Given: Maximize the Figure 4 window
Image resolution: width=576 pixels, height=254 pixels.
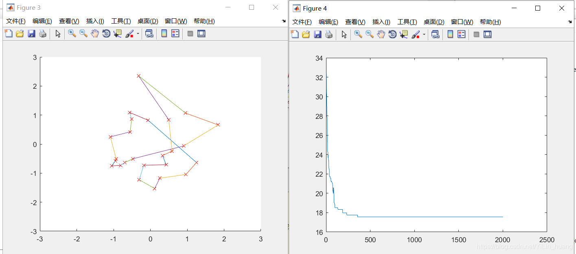Looking at the screenshot, I should tap(538, 8).
